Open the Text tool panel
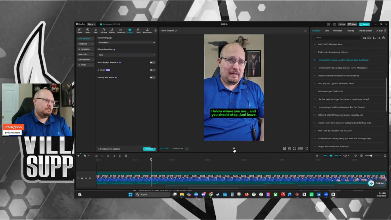Image resolution: width=391 pixels, height=220 pixels. tap(96, 31)
